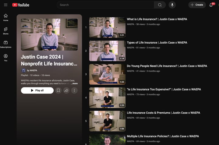Click the "58 views" text

pyautogui.click(x=141, y=24)
